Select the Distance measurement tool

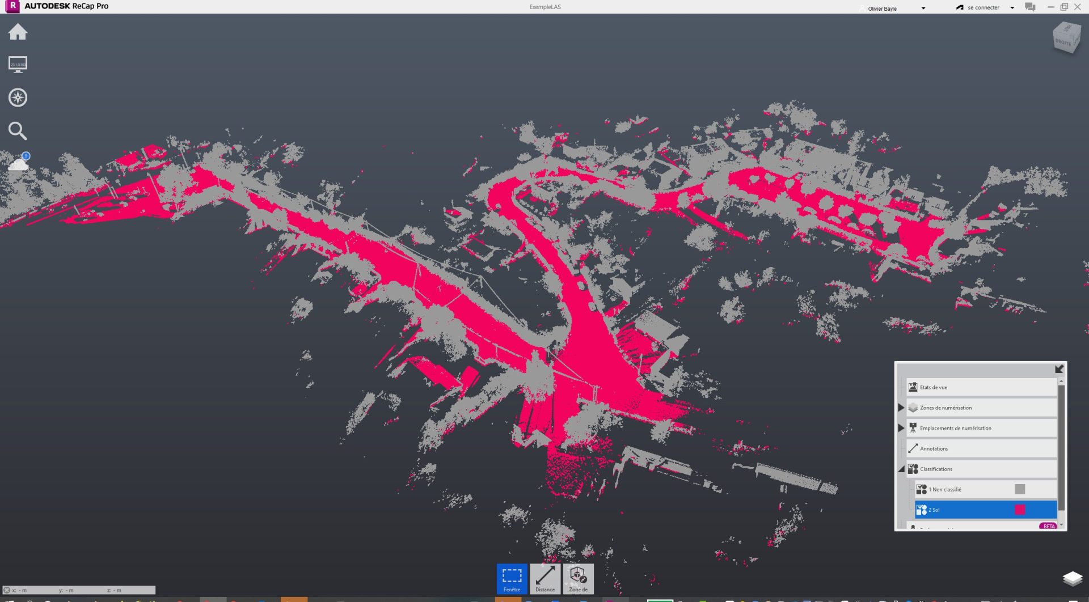544,578
